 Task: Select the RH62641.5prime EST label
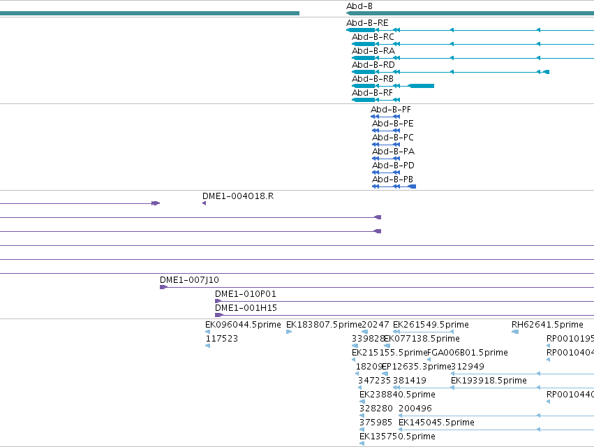(x=547, y=325)
